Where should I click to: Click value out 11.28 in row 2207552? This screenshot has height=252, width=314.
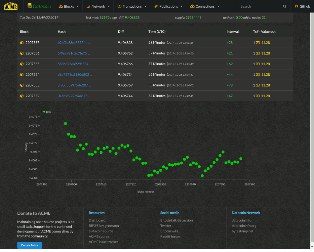(x=265, y=96)
